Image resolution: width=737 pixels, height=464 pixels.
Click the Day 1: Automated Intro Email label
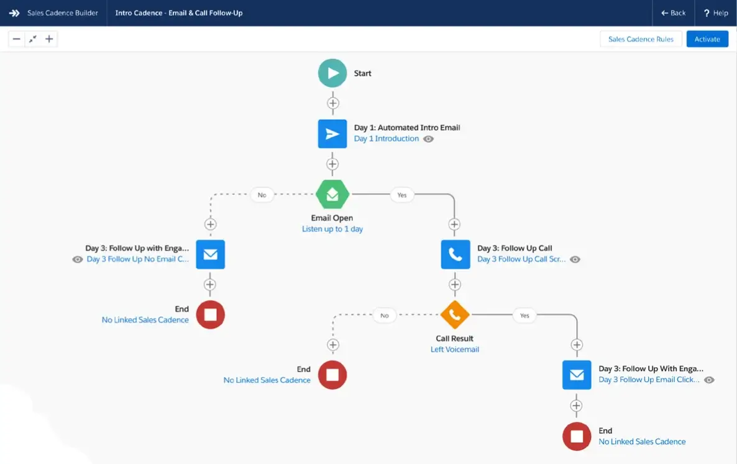click(407, 128)
